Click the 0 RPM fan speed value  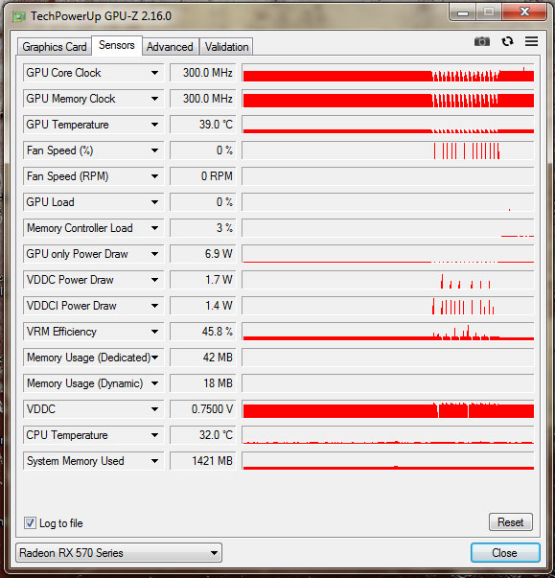click(x=202, y=176)
